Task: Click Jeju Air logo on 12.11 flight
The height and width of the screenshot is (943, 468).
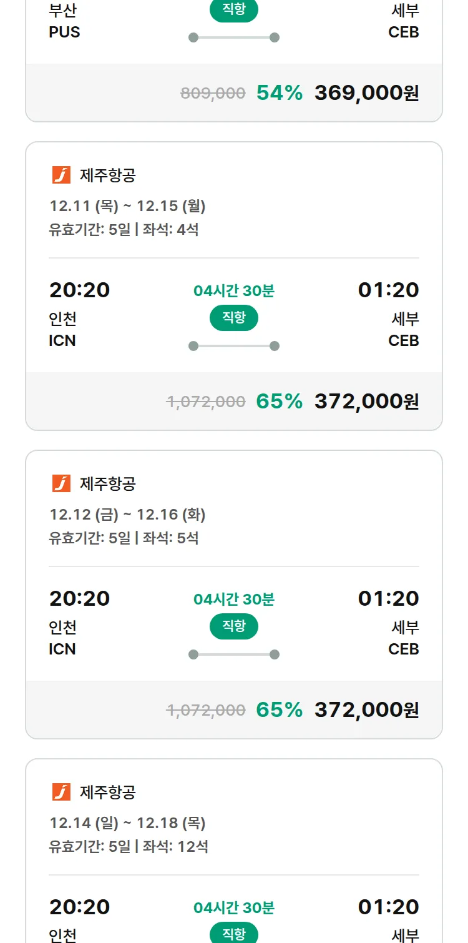Action: tap(61, 175)
